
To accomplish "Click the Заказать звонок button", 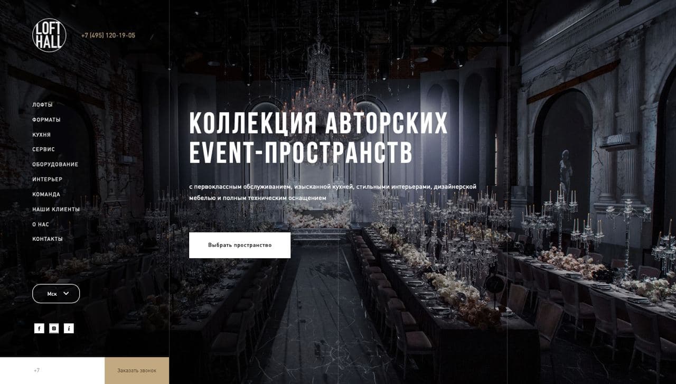I will pos(137,371).
